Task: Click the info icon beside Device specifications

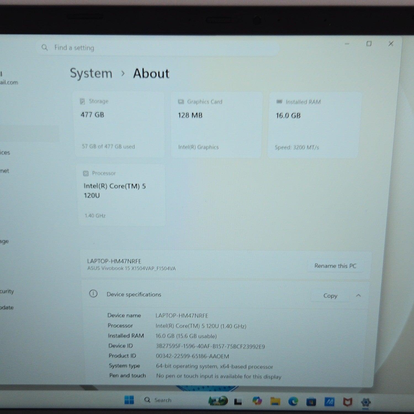Action: (x=93, y=293)
